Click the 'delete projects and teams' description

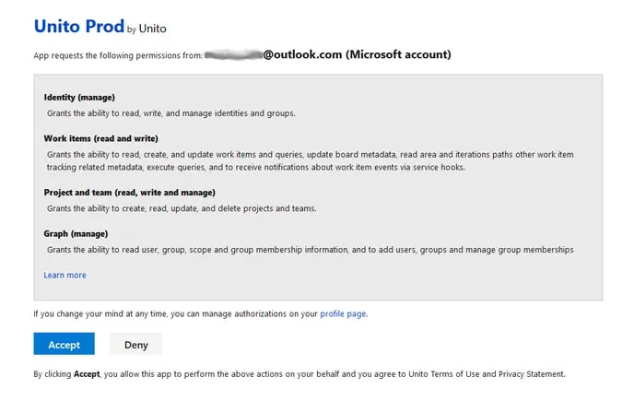pos(182,208)
